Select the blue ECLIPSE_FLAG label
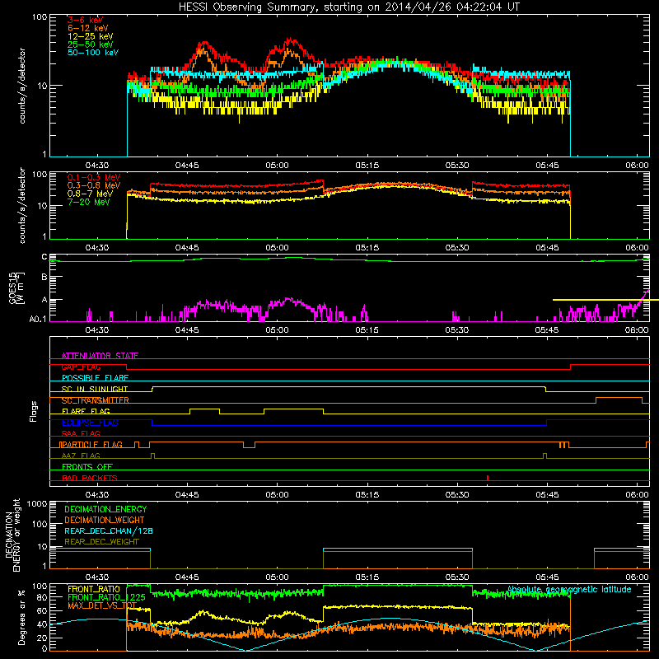 90,423
